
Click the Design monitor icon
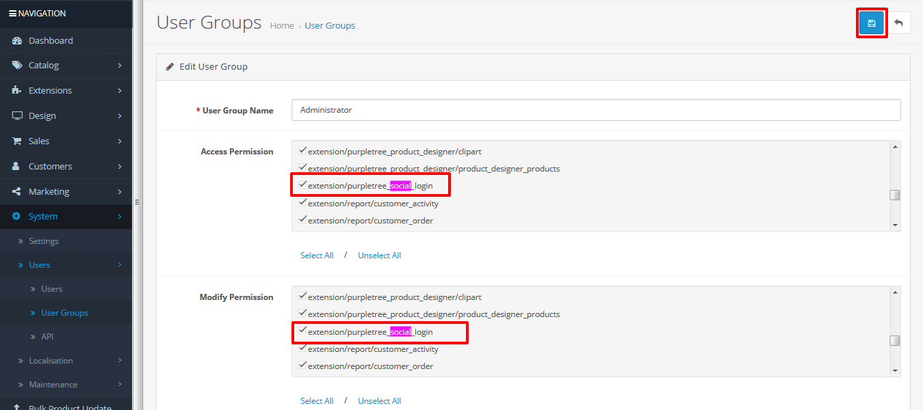[x=17, y=115]
